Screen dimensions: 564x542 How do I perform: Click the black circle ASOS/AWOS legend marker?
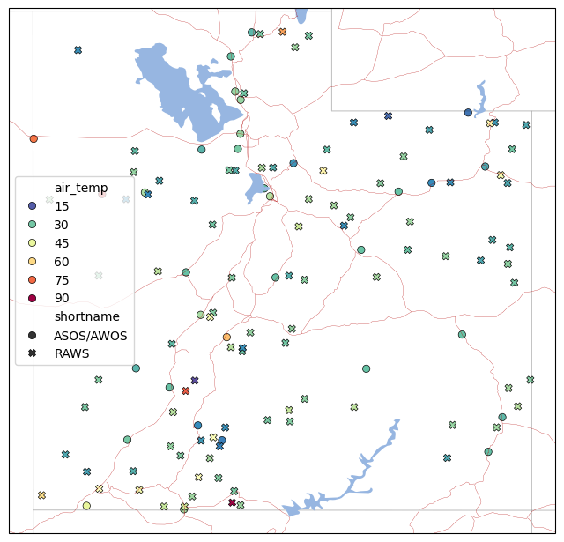click(x=32, y=336)
